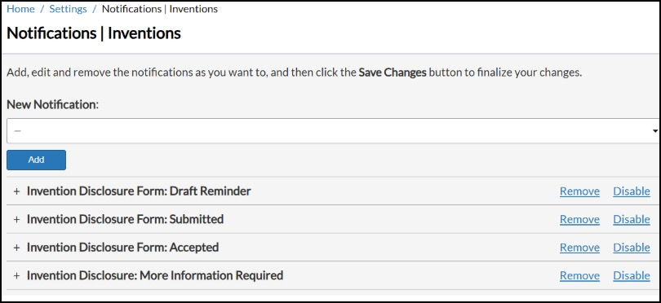Disable the Draft Reminder notification
Image resolution: width=661 pixels, height=303 pixels.
632,191
